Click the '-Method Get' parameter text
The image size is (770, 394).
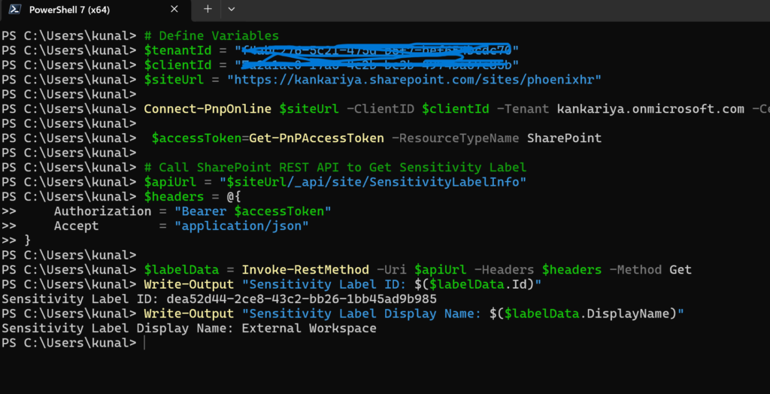(x=650, y=270)
